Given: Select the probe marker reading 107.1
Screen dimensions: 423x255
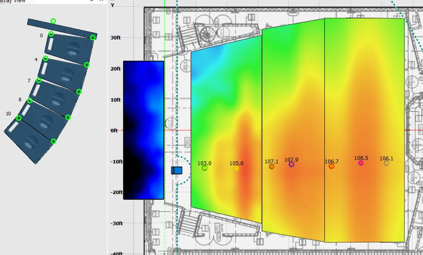Looking at the screenshot, I should click(272, 166).
